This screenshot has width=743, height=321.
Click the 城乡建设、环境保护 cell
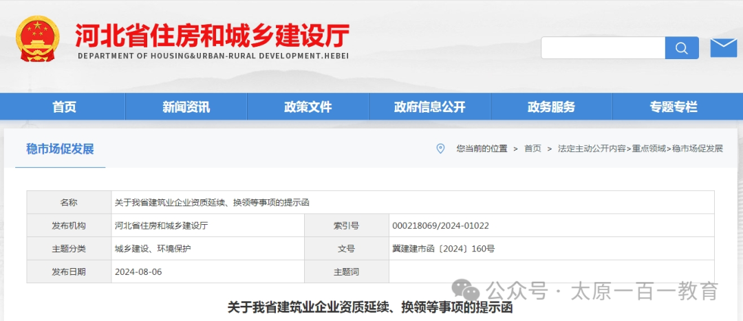click(x=208, y=249)
